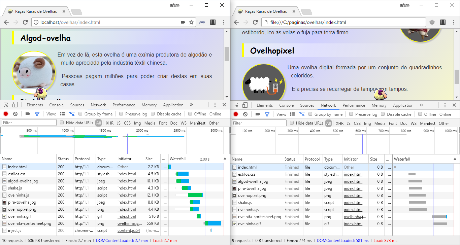Activate inspect element picker in right DevTools
This screenshot has width=460, height=245.
(236, 105)
